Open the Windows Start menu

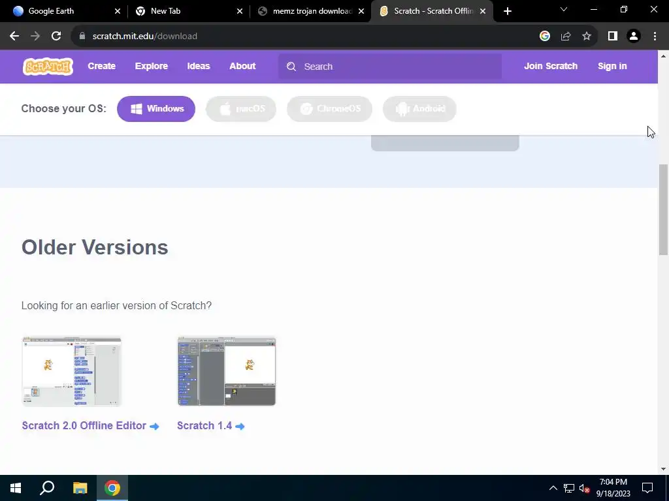click(16, 488)
